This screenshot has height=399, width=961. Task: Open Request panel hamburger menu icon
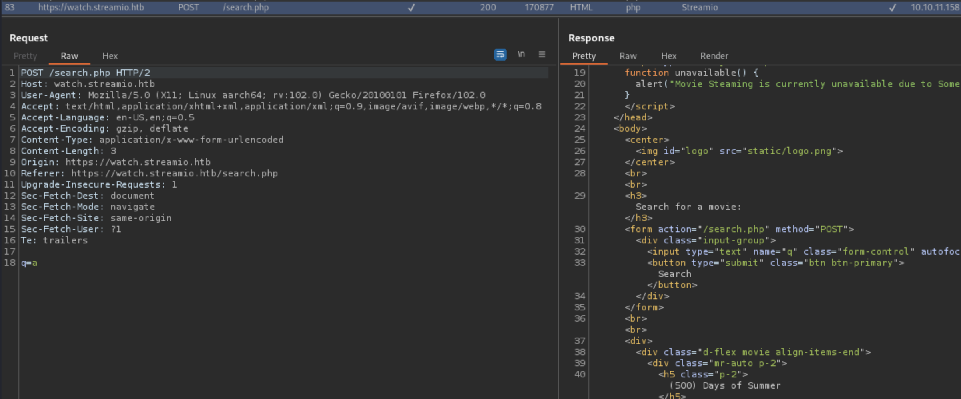pos(542,54)
